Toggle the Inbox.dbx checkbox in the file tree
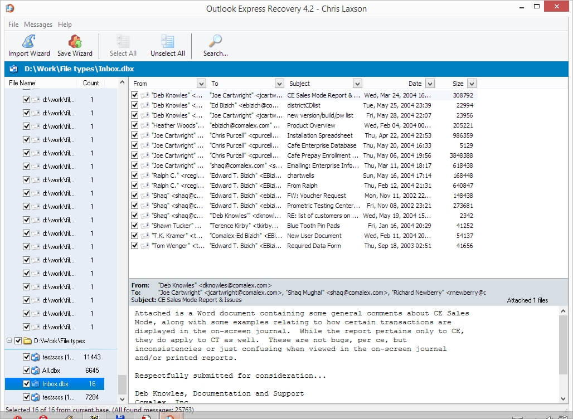Viewport: 573px width, 419px height. 26,383
